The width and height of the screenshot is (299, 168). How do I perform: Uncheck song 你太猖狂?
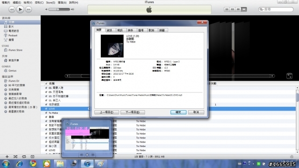46,138
